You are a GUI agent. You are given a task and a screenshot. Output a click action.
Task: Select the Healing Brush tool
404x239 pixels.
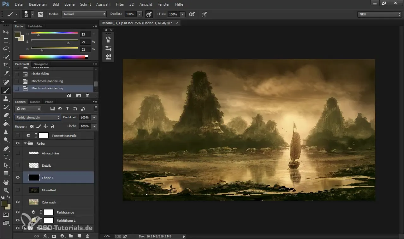click(x=6, y=82)
